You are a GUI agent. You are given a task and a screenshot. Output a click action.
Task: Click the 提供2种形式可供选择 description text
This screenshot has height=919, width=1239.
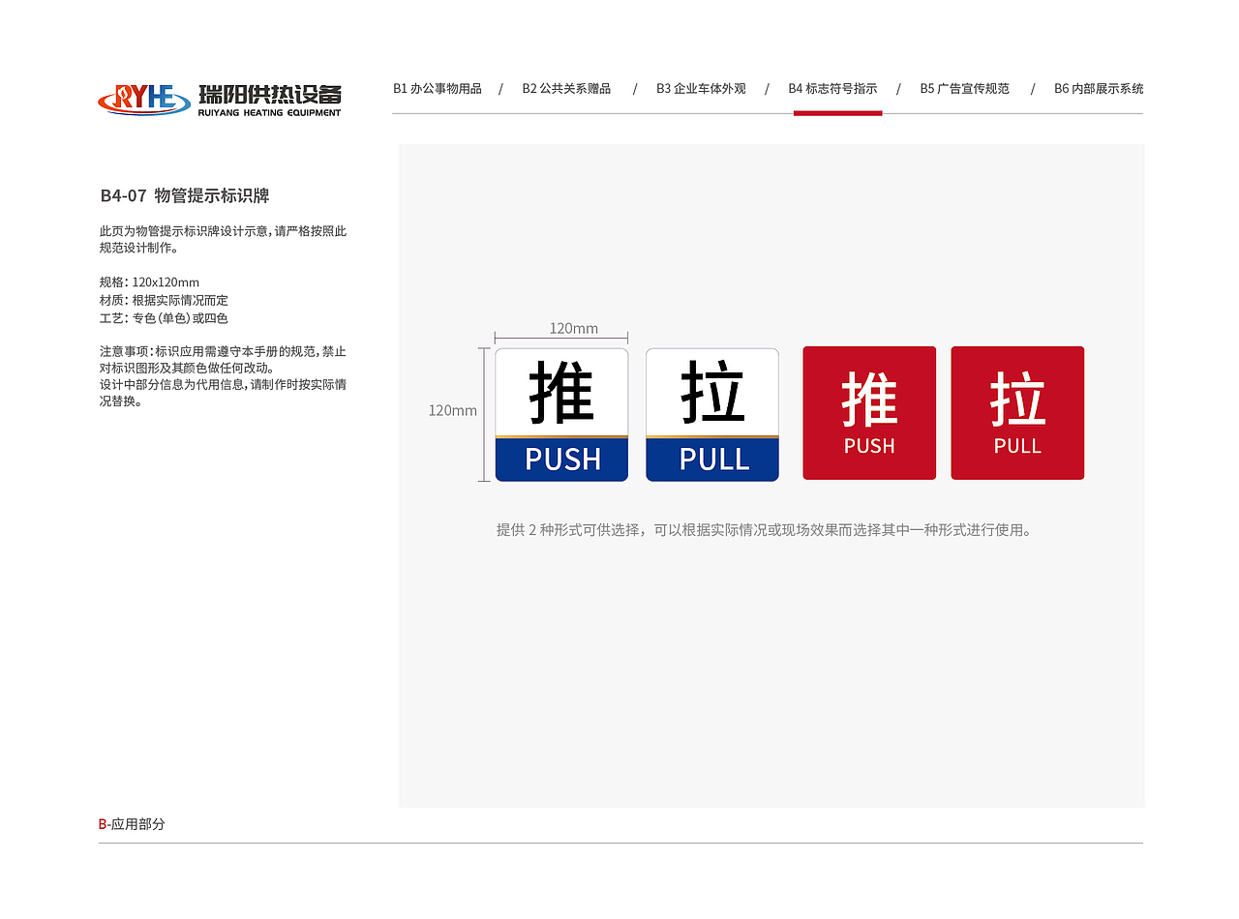[763, 529]
